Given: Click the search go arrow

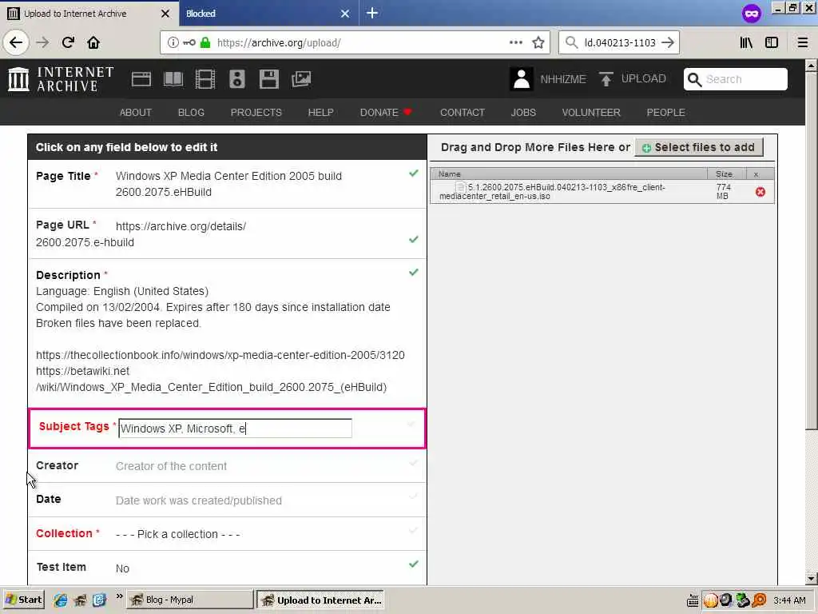Looking at the screenshot, I should pyautogui.click(x=668, y=43).
